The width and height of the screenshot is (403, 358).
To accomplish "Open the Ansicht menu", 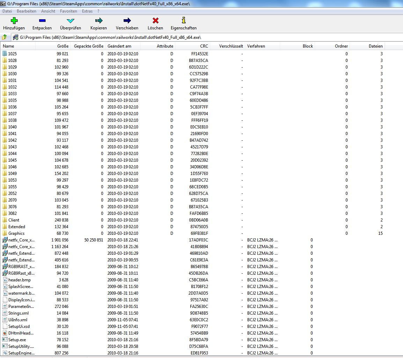I will coord(48,11).
